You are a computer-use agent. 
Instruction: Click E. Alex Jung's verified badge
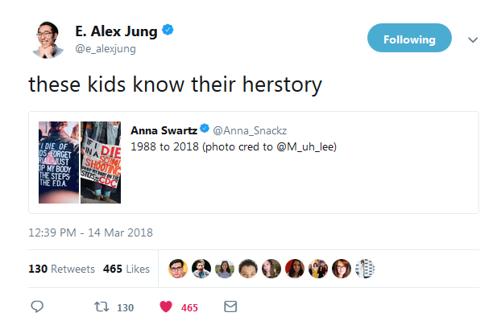click(x=168, y=31)
